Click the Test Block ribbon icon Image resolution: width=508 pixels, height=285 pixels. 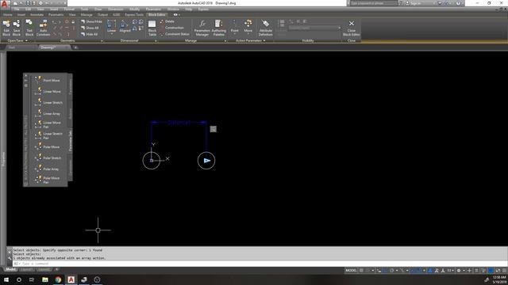(x=29, y=27)
